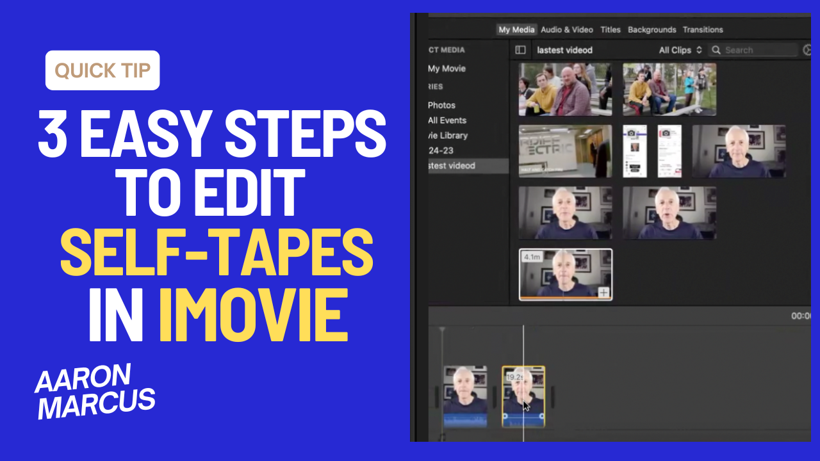The width and height of the screenshot is (820, 461).
Task: Open the browser settings gear right of Search
Action: click(x=807, y=50)
